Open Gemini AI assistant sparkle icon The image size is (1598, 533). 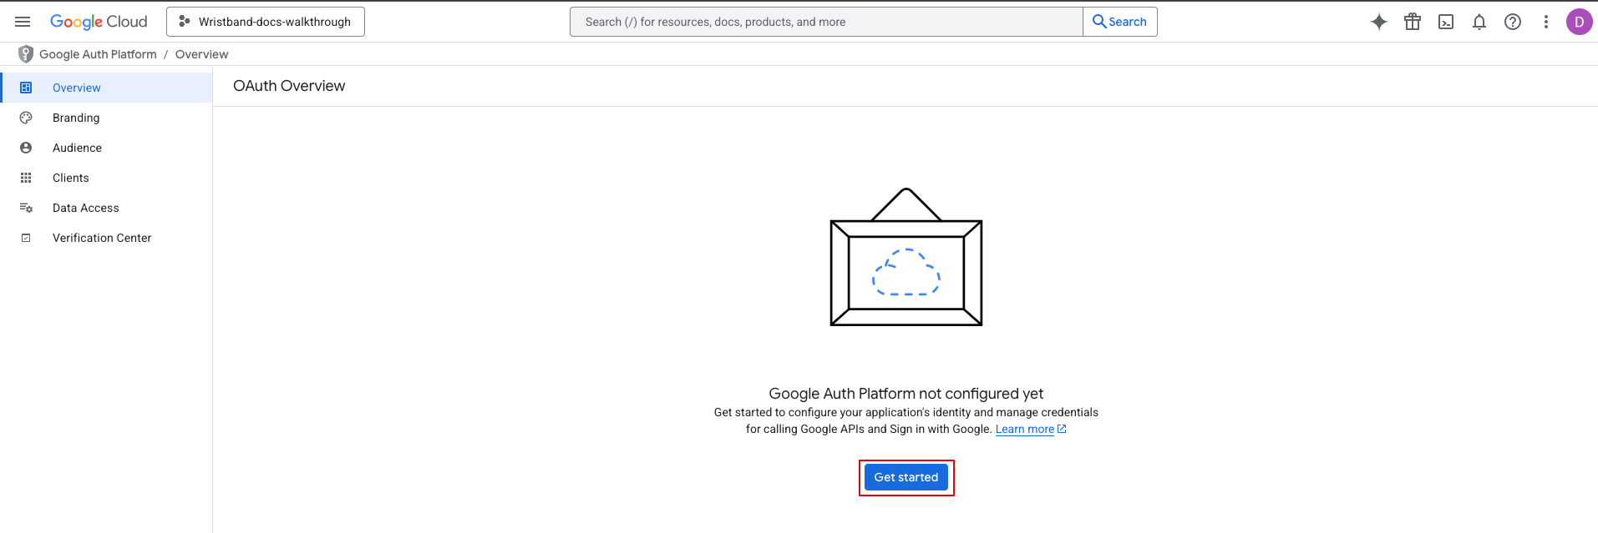(x=1379, y=22)
